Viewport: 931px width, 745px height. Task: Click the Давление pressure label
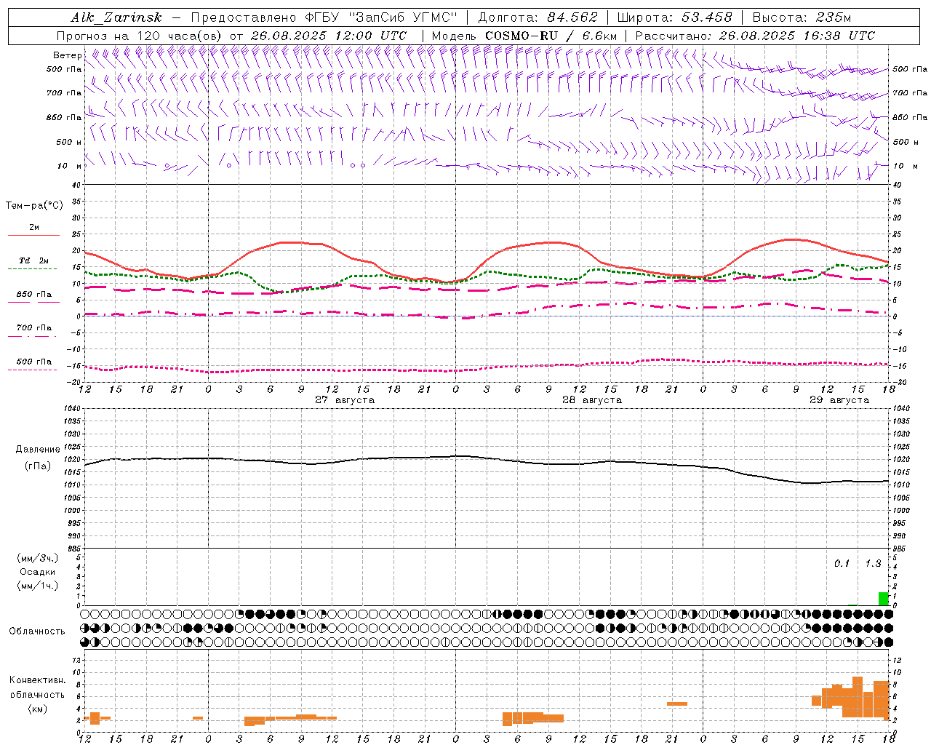(38, 450)
